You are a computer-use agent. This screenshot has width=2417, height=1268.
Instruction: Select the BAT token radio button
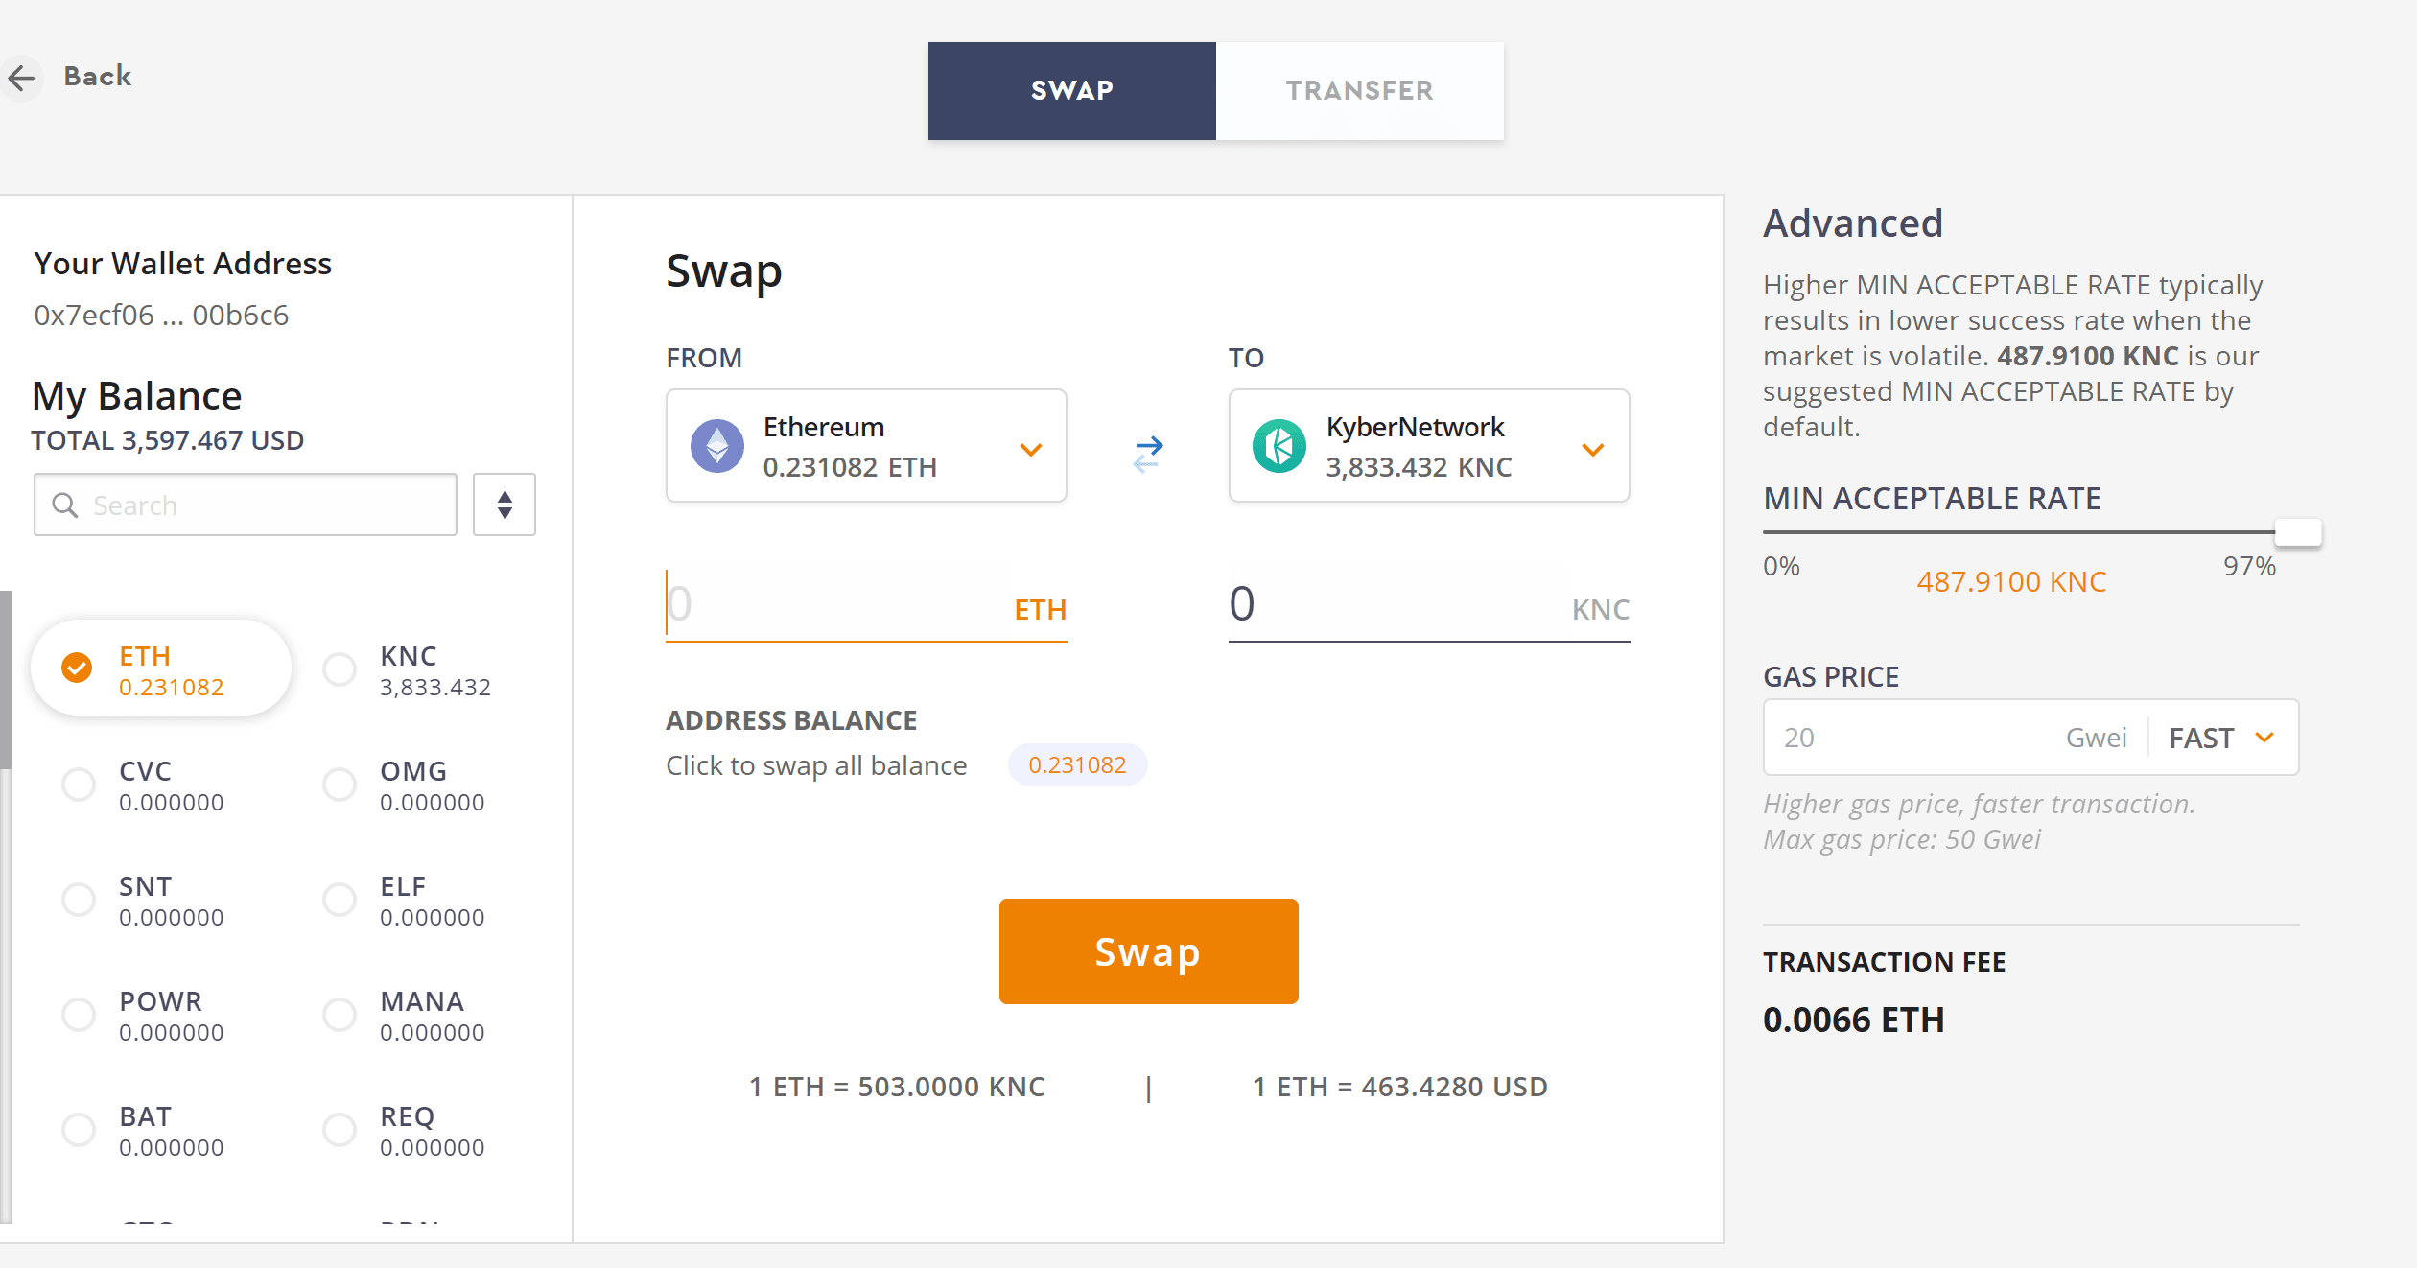point(79,1130)
